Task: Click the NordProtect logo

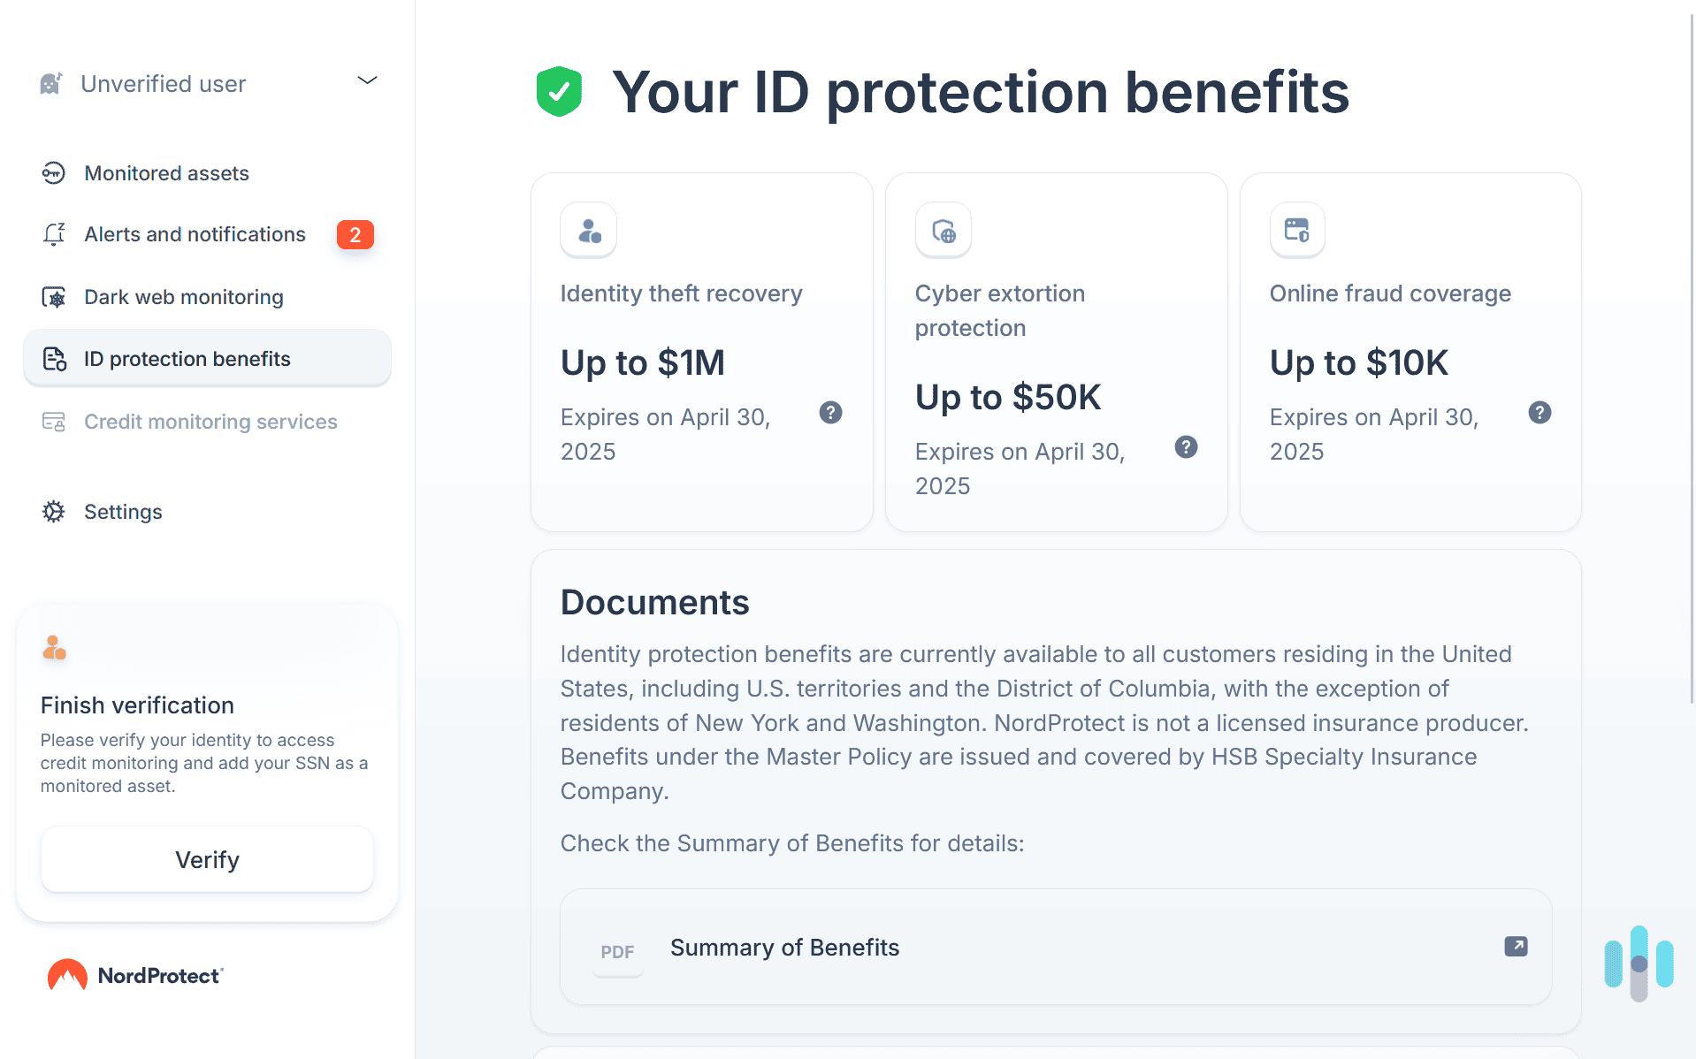Action: (x=134, y=974)
